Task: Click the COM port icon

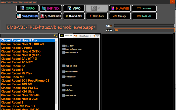Action: [116, 30]
